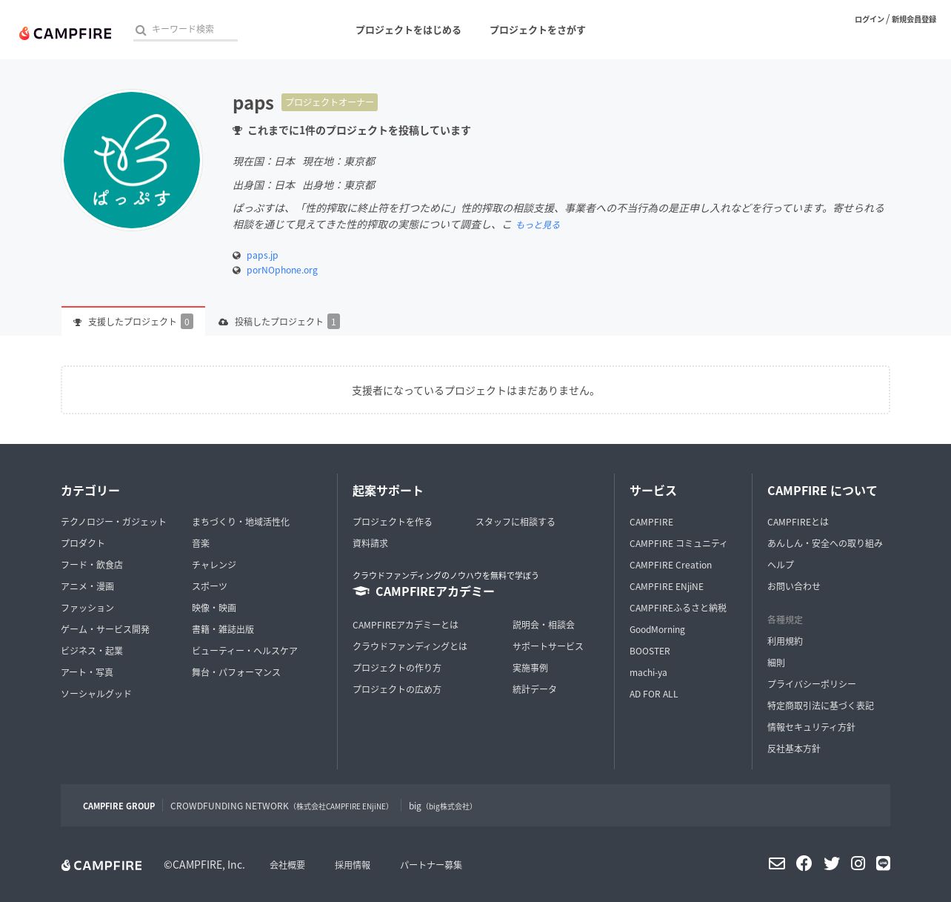Viewport: 951px width, 902px height.
Task: Click スタッフに相談する link
Action: pos(515,522)
